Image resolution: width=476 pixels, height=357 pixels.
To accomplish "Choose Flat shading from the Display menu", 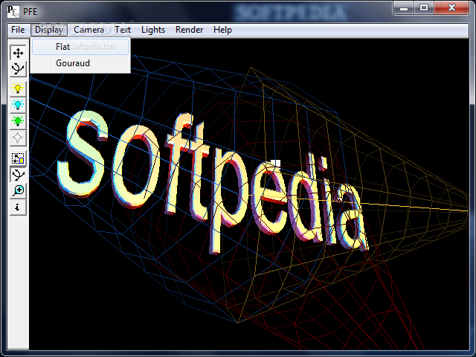I will coord(80,47).
